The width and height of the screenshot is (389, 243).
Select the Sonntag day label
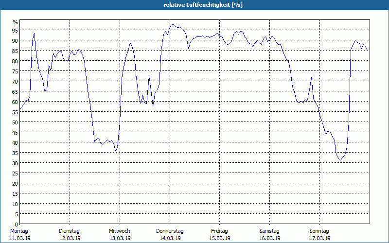(x=319, y=231)
